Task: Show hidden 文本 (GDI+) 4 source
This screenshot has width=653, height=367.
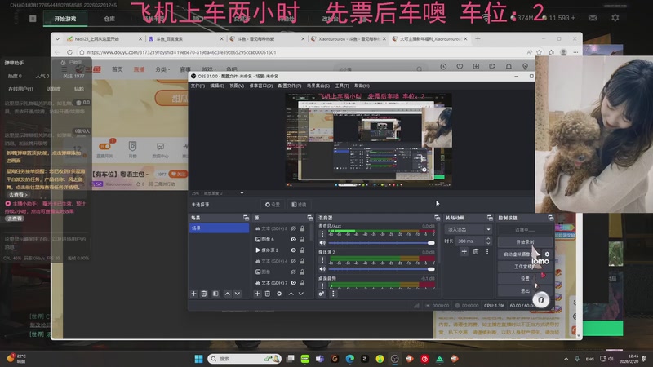Action: tap(294, 261)
